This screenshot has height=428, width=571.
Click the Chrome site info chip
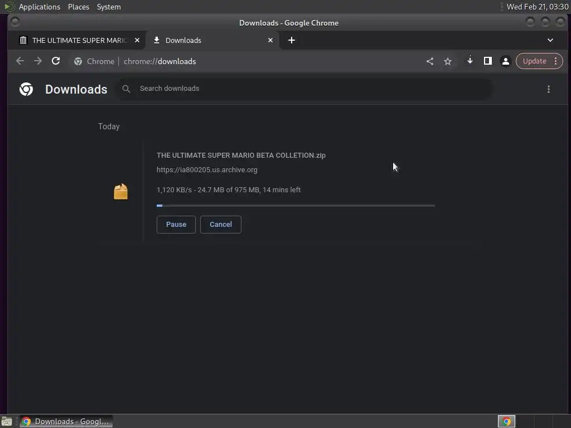pos(94,61)
